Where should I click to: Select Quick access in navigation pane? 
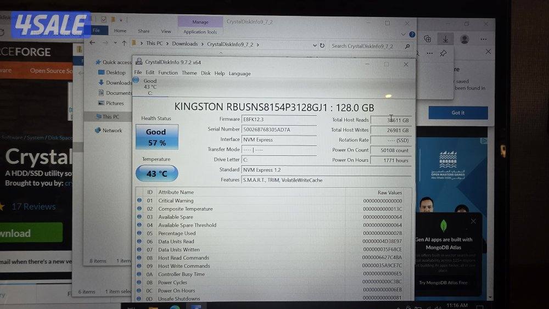click(x=116, y=62)
